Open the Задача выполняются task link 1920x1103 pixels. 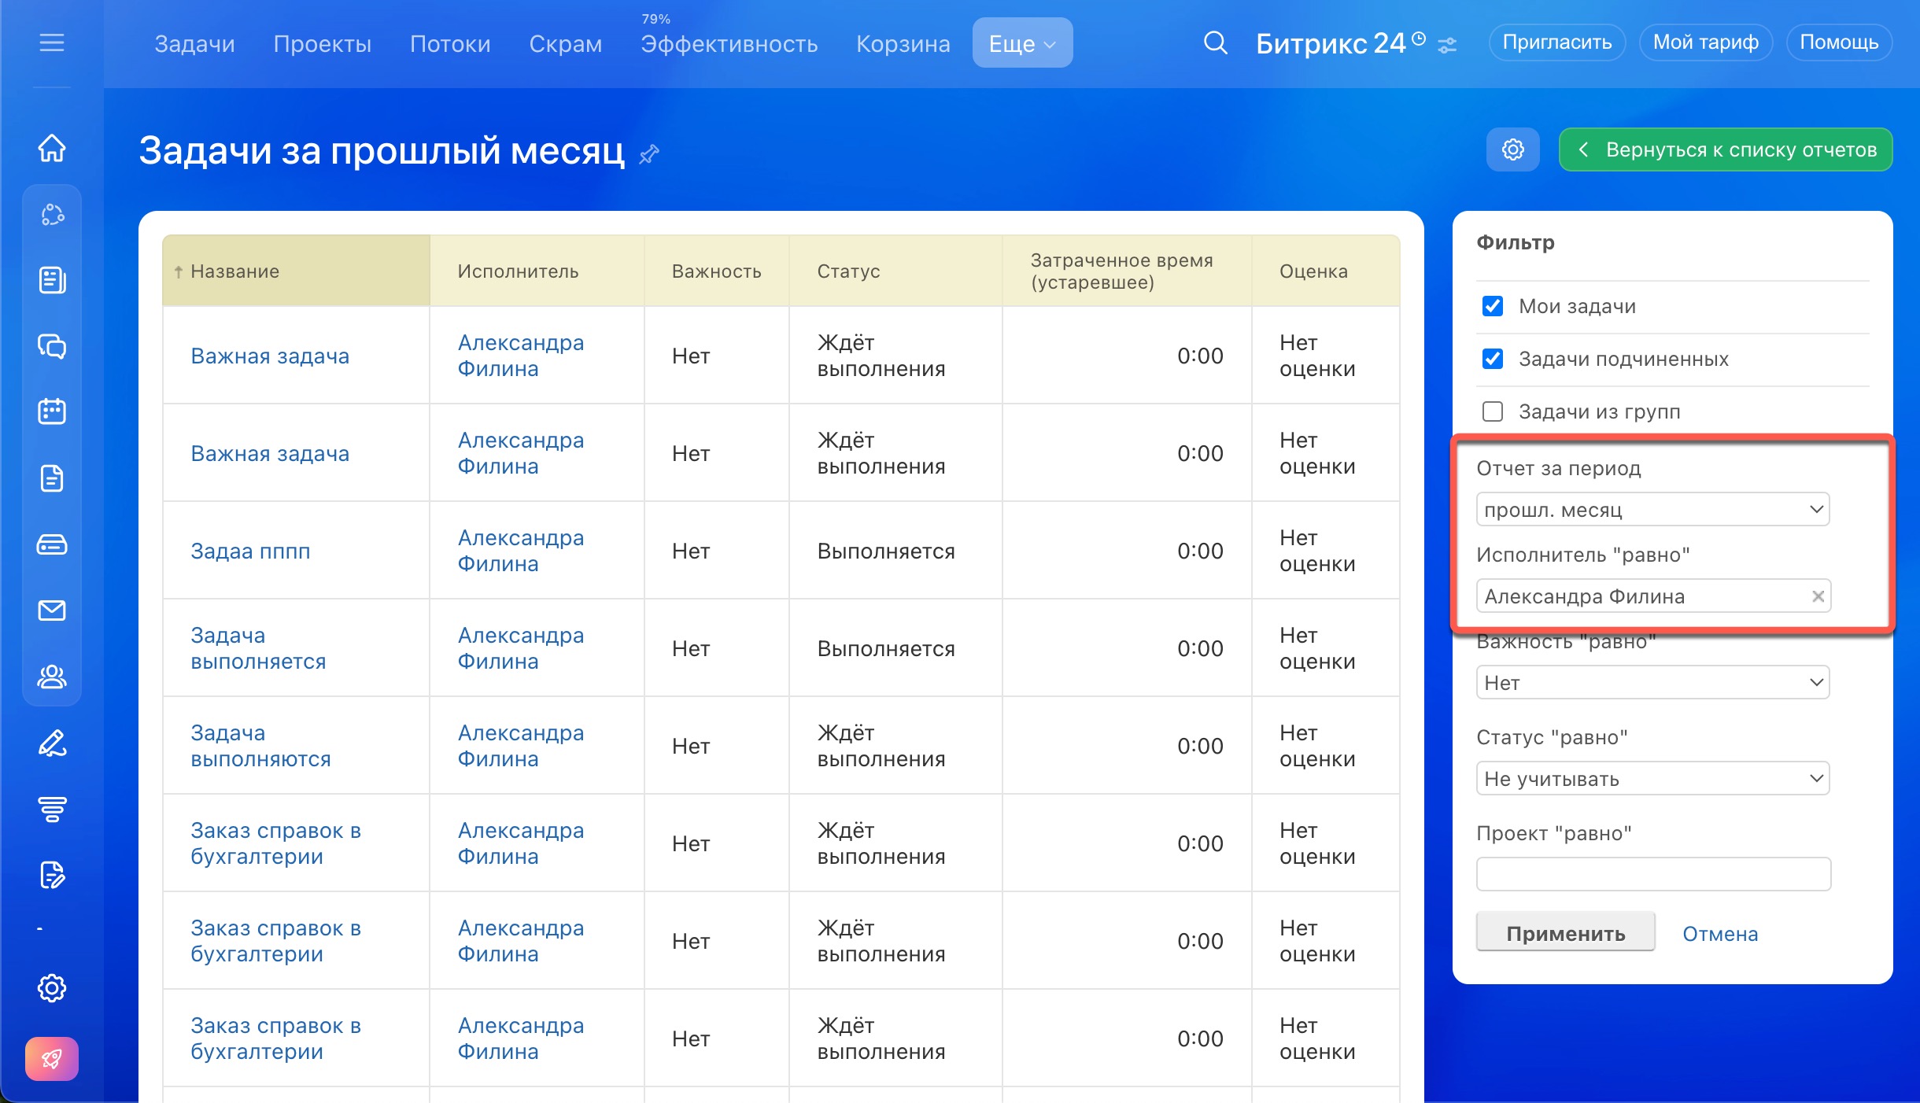260,746
